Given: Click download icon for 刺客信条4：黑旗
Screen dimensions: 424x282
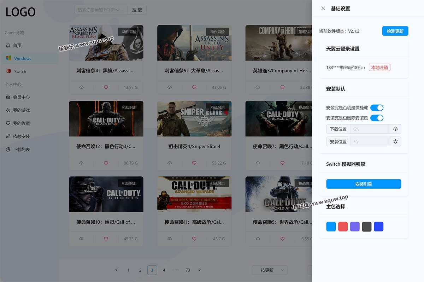Looking at the screenshot, I should click(x=81, y=87).
